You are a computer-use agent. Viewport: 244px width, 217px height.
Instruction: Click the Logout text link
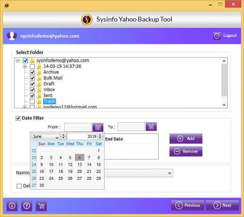point(230,35)
